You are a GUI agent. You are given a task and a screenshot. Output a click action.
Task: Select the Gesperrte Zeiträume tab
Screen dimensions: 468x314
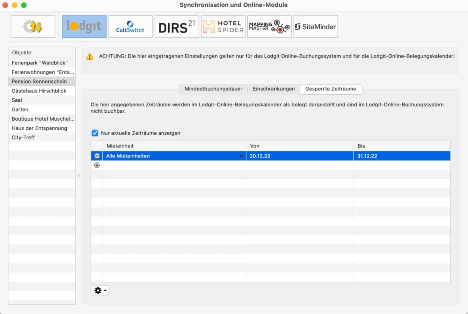tap(331, 89)
